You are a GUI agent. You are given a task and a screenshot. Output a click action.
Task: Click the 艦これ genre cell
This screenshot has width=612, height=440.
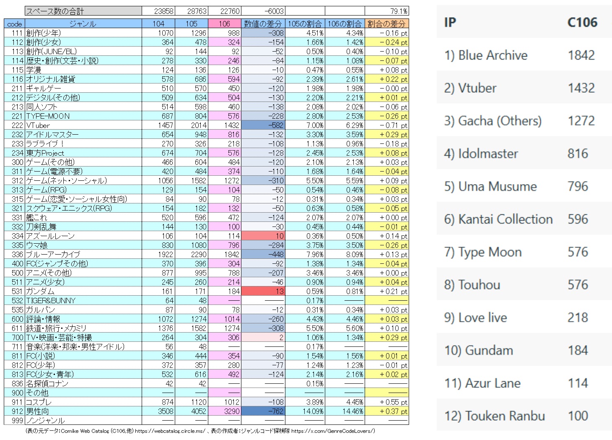tap(83, 217)
